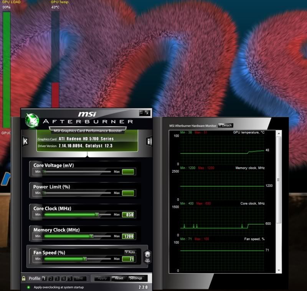Launch Kombustor using the K icon
Viewport: 307px width, 291px height.
pyautogui.click(x=25, y=141)
